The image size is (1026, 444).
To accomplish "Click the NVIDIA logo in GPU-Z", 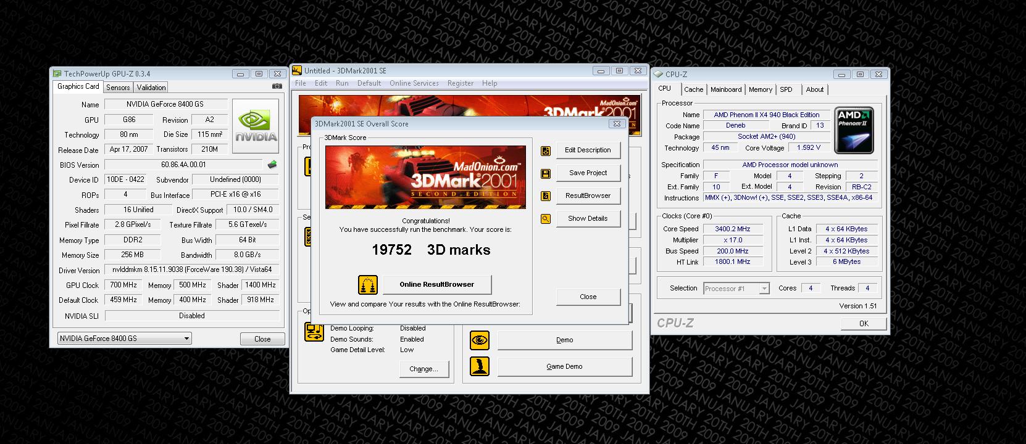I will point(256,126).
